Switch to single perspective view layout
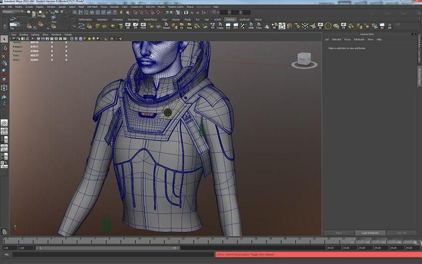The height and width of the screenshot is (264, 422). pos(4,123)
